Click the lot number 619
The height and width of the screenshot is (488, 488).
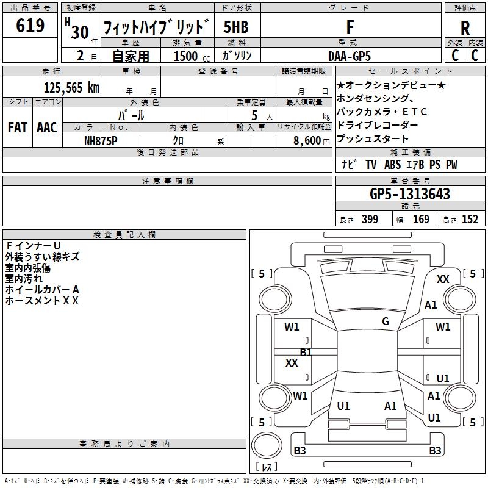[31, 26]
